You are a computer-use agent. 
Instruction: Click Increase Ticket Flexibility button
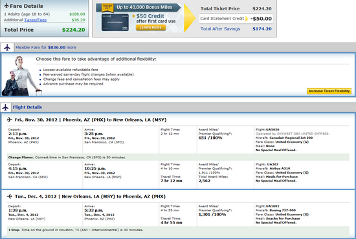(329, 91)
